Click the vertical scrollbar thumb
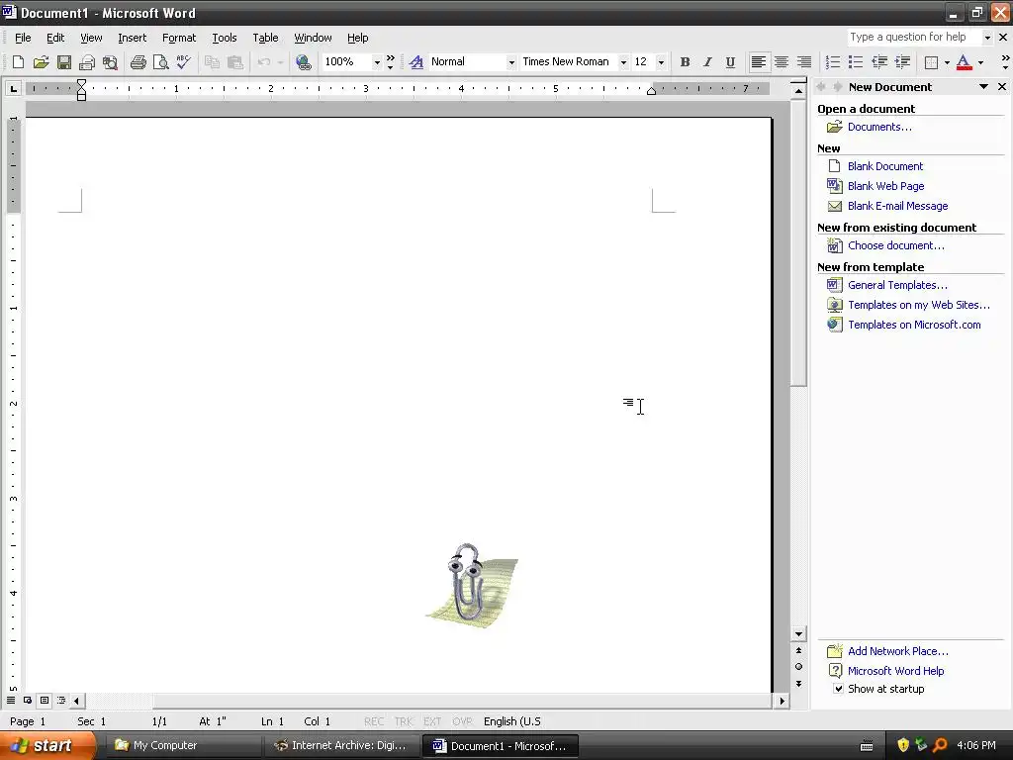1013x760 pixels. coord(798,242)
